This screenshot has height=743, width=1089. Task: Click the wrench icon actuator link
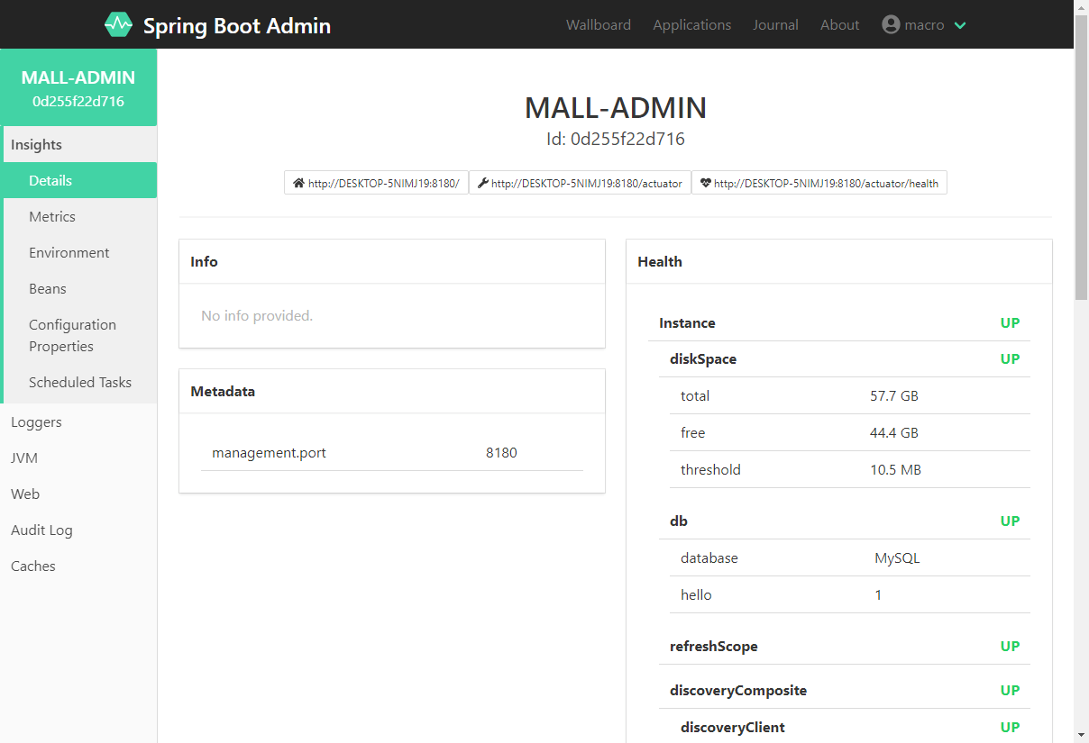(x=580, y=183)
